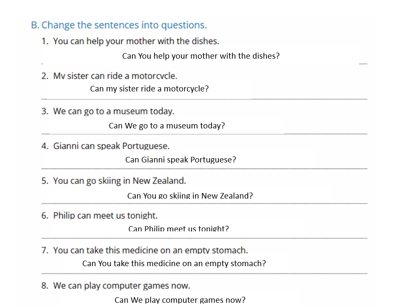The image size is (393, 307).
Task: Click sentence 8 'We can play computer games now'
Action: [121, 286]
